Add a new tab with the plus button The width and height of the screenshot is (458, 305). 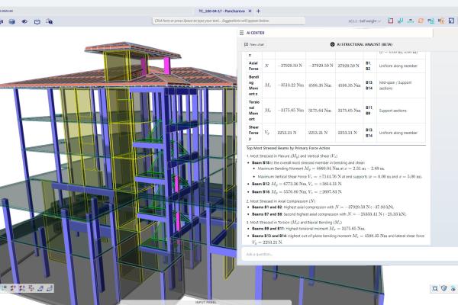pos(258,11)
